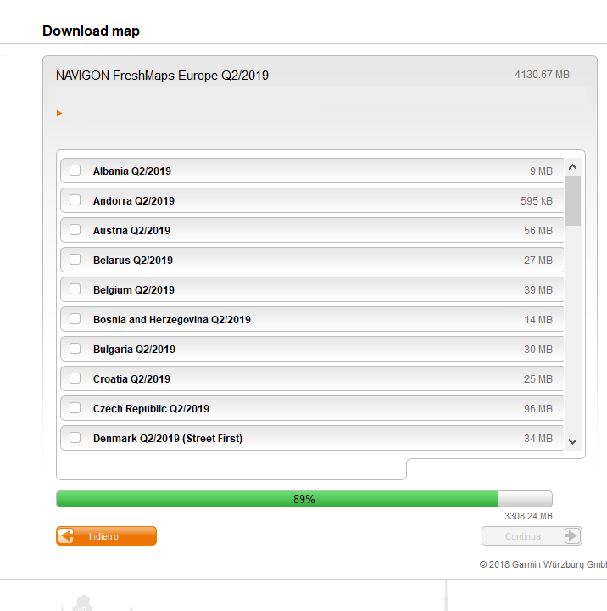Click the Czech Republic Q2/2019 label
This screenshot has width=607, height=611.
click(151, 409)
